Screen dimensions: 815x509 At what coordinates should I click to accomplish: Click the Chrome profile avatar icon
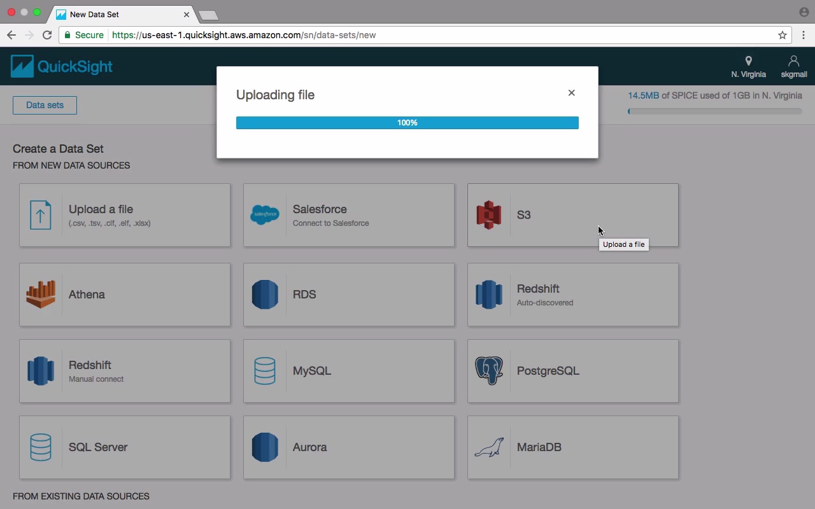804,12
